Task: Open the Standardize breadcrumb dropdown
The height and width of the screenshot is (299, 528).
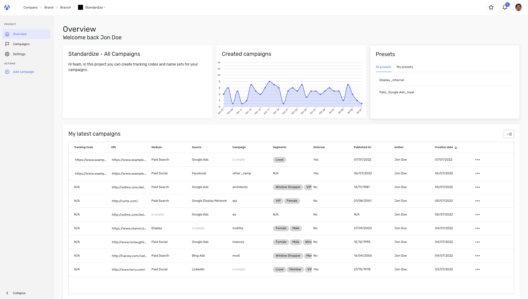Action: (x=105, y=7)
